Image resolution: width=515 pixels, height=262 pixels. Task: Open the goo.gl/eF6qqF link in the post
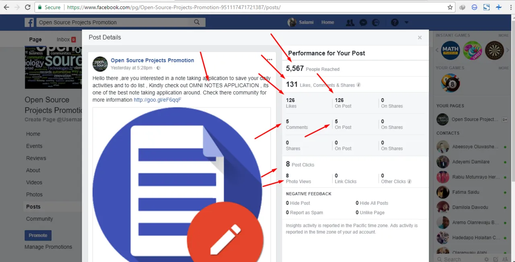coord(158,100)
